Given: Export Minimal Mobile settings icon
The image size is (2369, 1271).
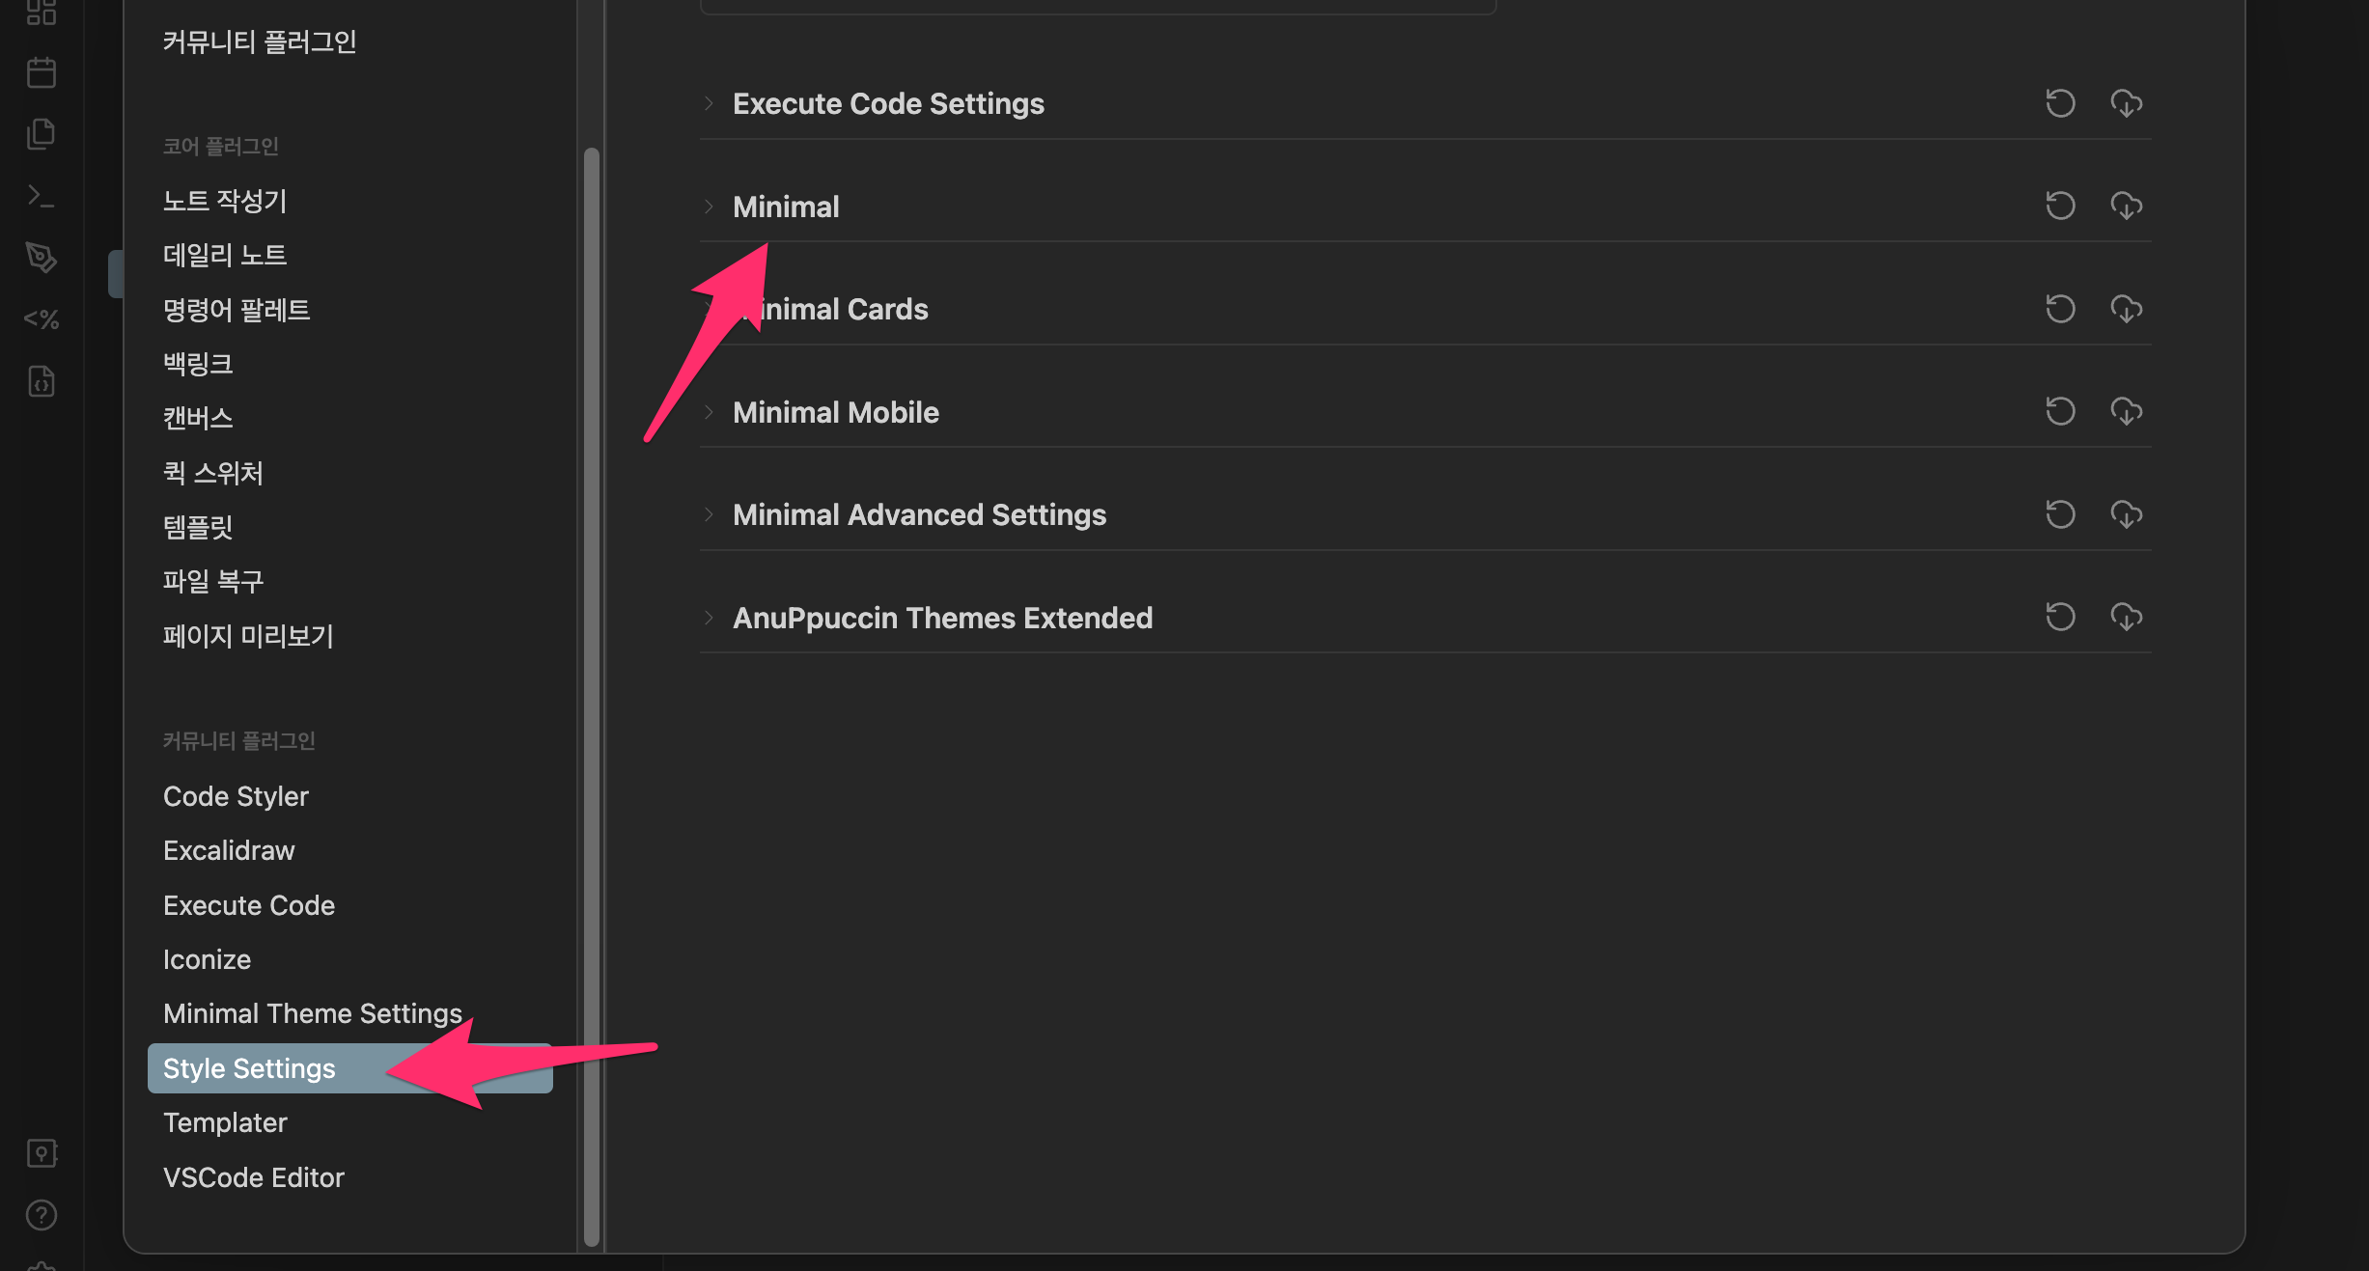Looking at the screenshot, I should tap(2126, 412).
